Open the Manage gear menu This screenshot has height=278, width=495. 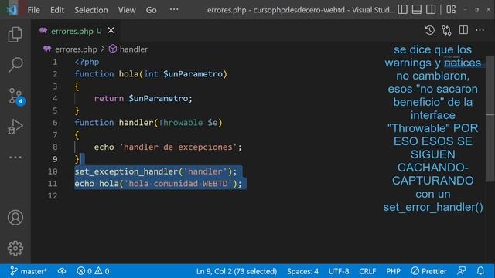[x=15, y=249]
